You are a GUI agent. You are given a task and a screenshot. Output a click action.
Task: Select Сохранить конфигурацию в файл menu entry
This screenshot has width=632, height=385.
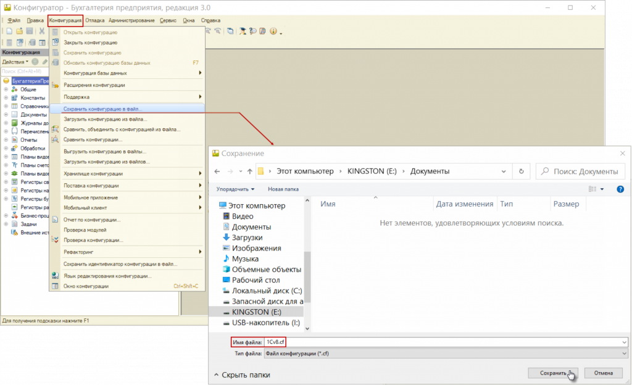(x=103, y=109)
